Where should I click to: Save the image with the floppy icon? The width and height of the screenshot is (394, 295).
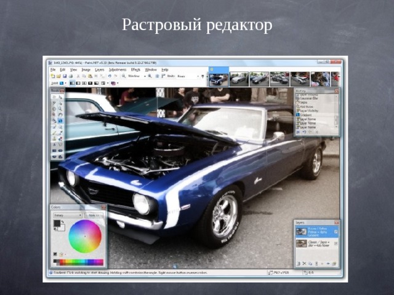tap(65, 76)
